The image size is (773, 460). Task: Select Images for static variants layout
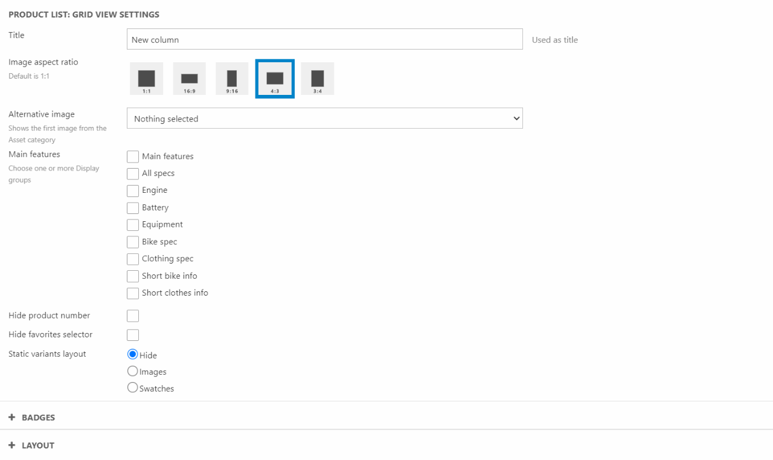coord(133,371)
